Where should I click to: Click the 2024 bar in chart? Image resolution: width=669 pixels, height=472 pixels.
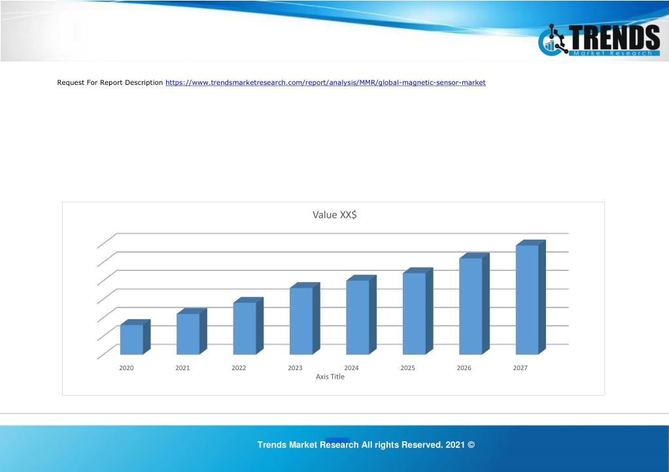(361, 315)
